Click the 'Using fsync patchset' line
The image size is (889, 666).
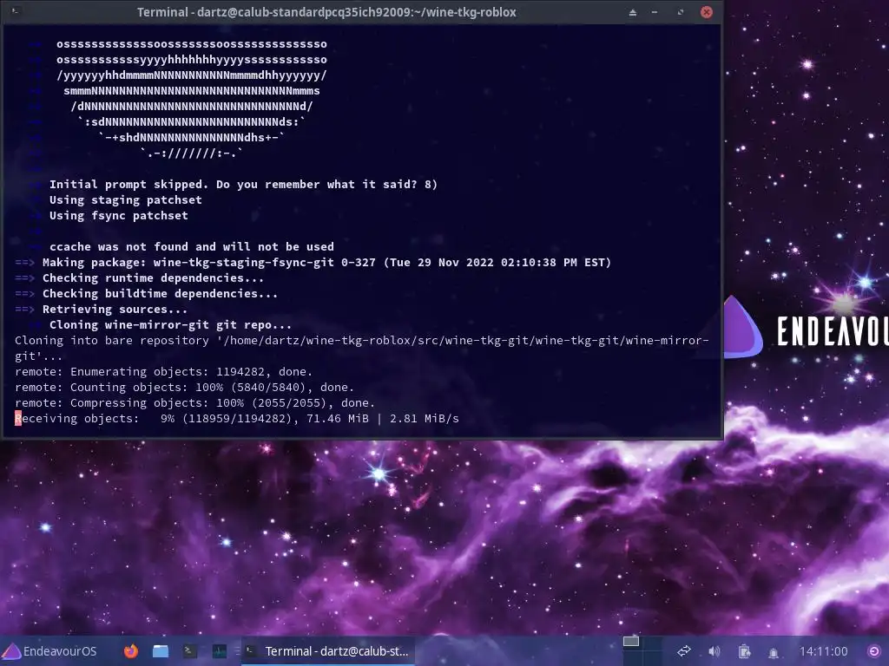118,215
